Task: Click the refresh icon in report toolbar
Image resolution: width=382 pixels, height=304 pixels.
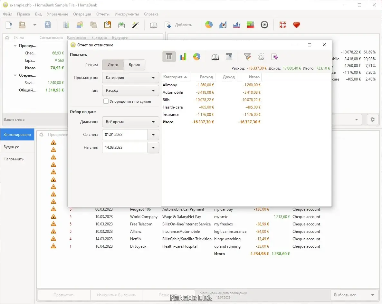Action: point(261,57)
